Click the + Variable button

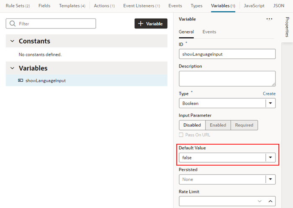pyautogui.click(x=151, y=24)
